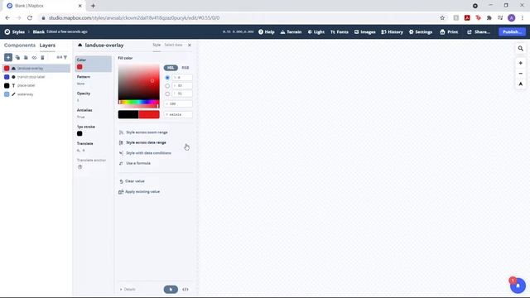
Task: Go to Styles from the Mapbox logo
Action: (15, 31)
